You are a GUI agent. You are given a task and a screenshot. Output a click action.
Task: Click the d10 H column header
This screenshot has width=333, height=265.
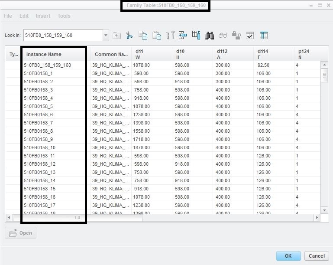point(192,54)
